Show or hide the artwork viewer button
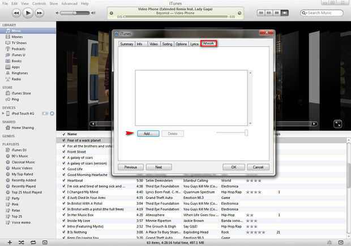The height and width of the screenshot is (246, 351). (45, 243)
